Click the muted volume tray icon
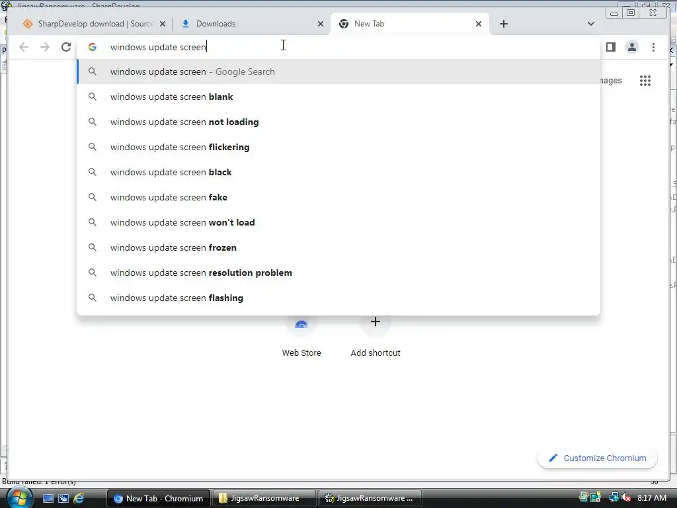 pos(627,497)
